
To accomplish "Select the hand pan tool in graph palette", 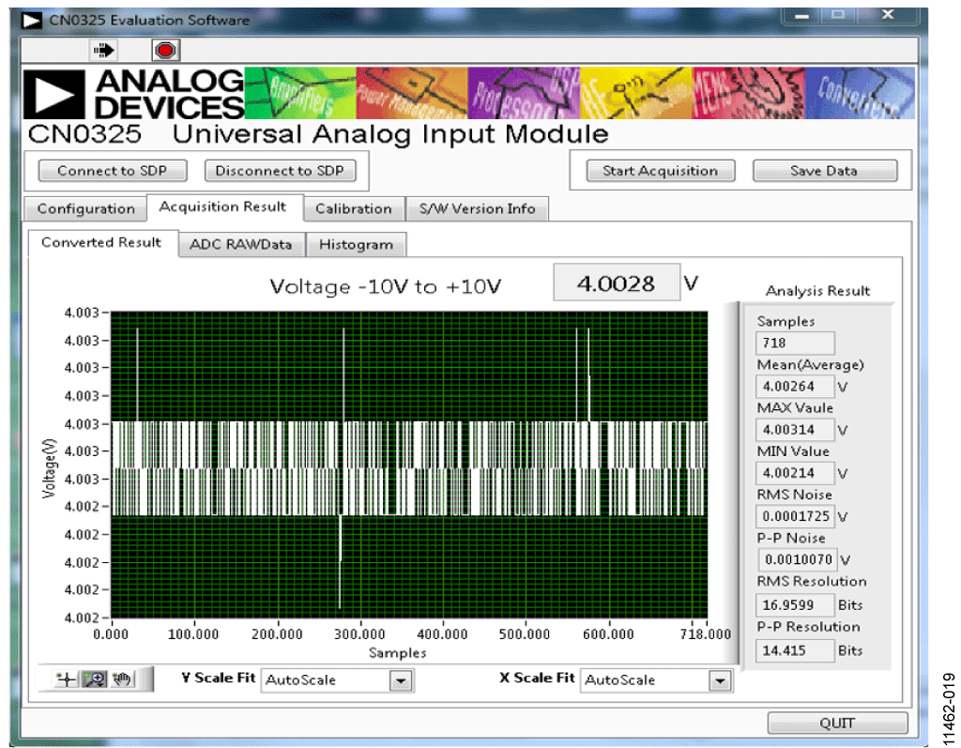I will pos(122,679).
